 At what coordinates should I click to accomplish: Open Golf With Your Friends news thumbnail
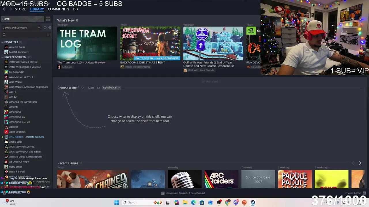pyautogui.click(x=213, y=43)
